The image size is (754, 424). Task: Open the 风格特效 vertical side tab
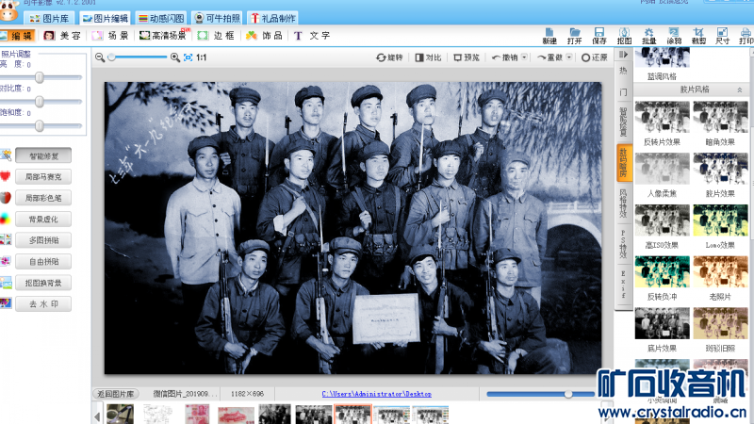point(624,204)
